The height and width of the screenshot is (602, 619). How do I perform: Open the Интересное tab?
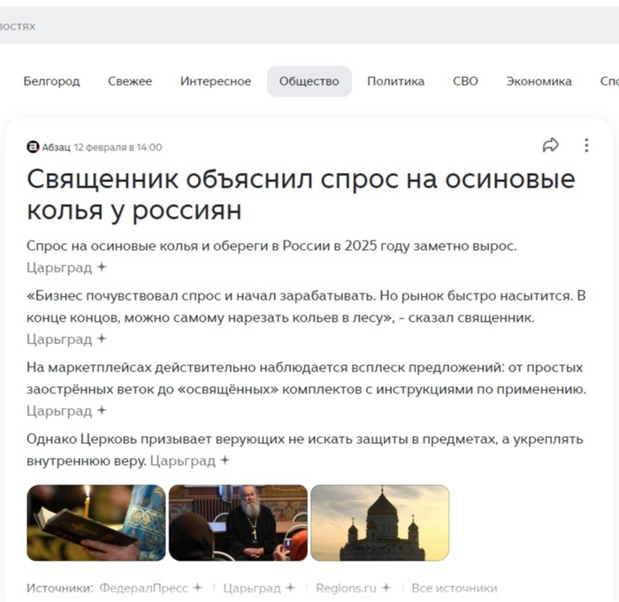pyautogui.click(x=216, y=81)
